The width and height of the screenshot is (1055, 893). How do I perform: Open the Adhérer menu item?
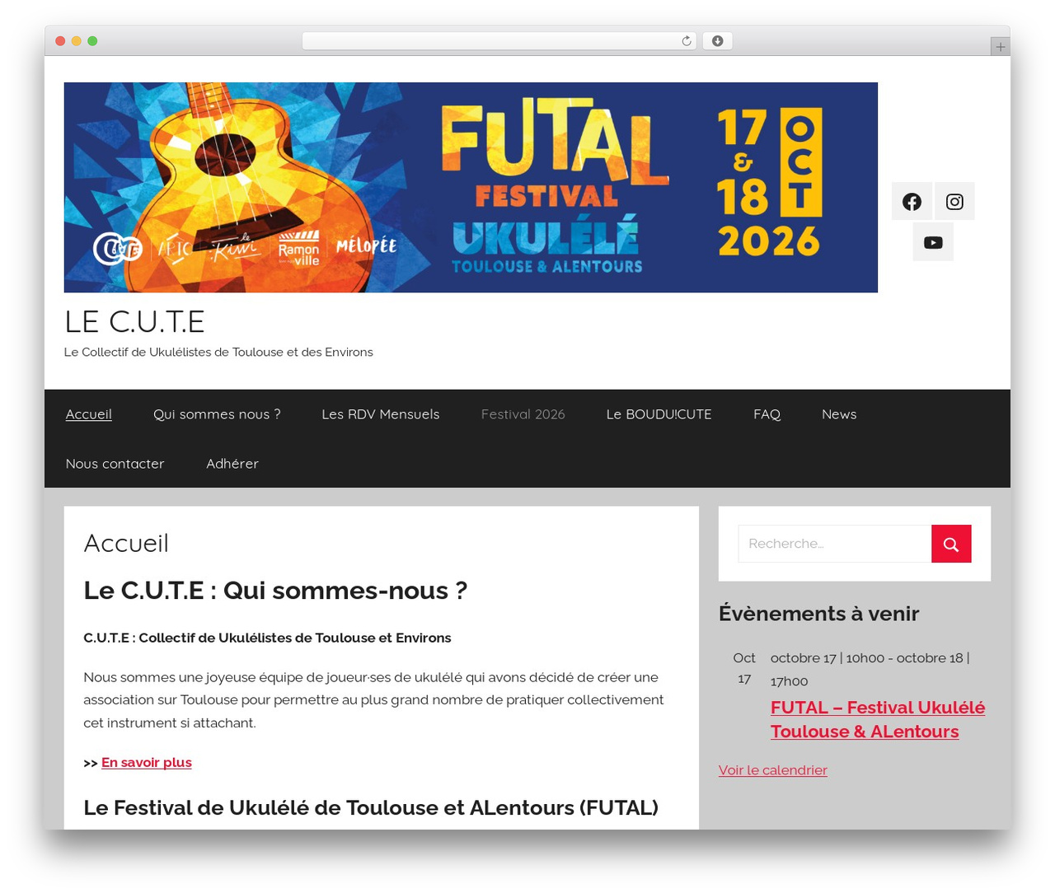coord(232,464)
